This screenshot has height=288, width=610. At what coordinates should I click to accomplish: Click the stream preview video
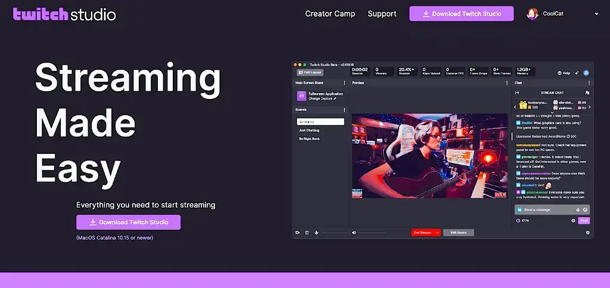[x=430, y=156]
